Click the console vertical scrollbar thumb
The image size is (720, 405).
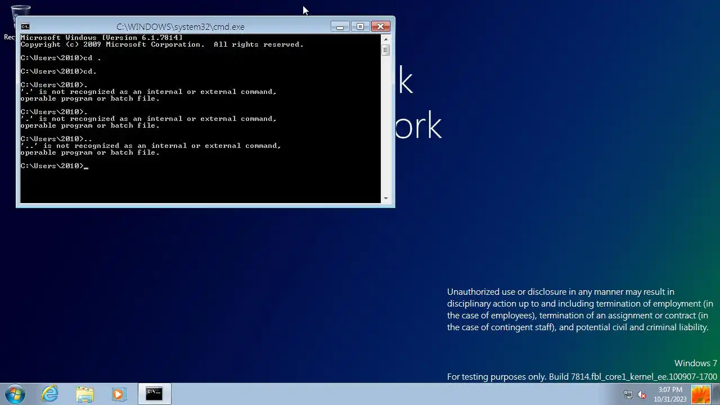(x=385, y=50)
